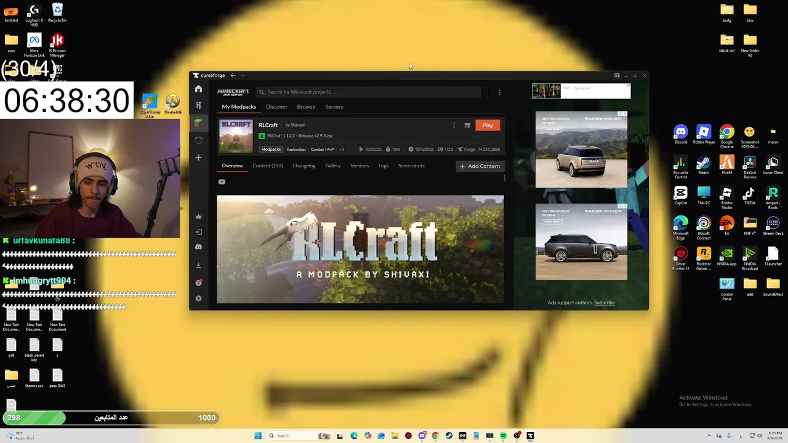Viewport: 788px width, 443px height.
Task: Select the Minecraft game icon in the sidebar
Action: coord(198,122)
